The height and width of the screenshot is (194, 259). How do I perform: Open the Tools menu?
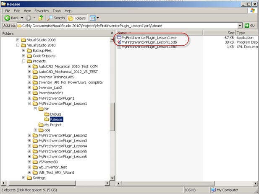point(57,10)
